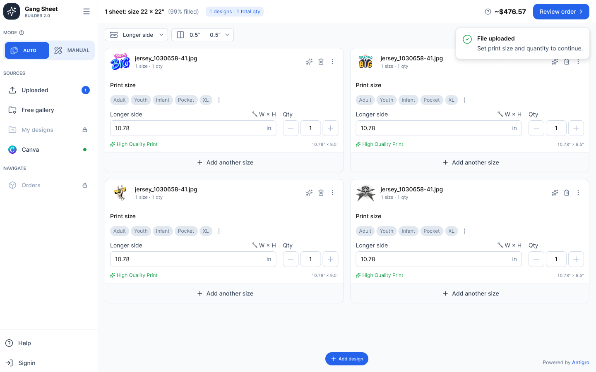
Task: Open header more-options dots on blue Dream BIG card
Action: pyautogui.click(x=332, y=62)
